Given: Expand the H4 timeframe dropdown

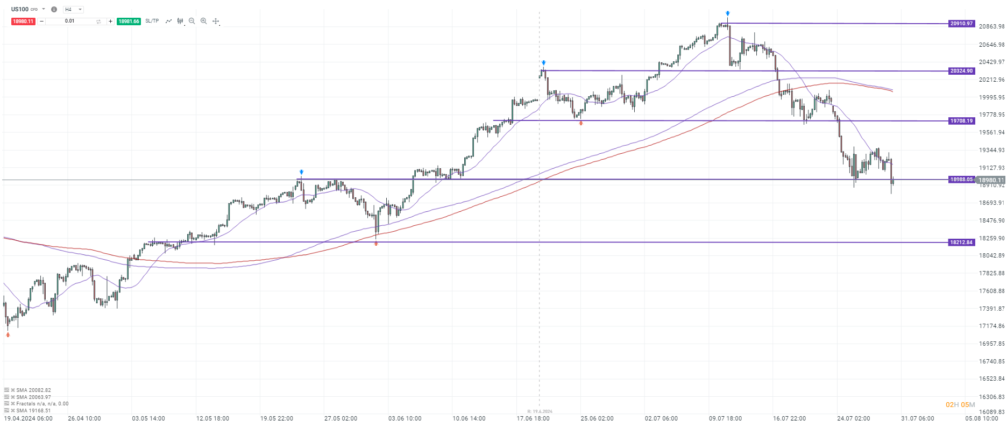Looking at the screenshot, I should tap(80, 10).
